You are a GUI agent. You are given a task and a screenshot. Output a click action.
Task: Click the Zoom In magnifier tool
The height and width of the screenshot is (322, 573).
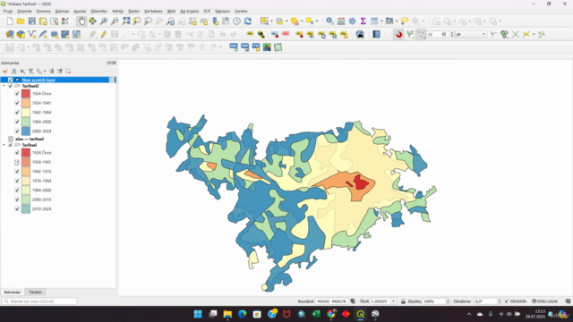click(x=104, y=21)
